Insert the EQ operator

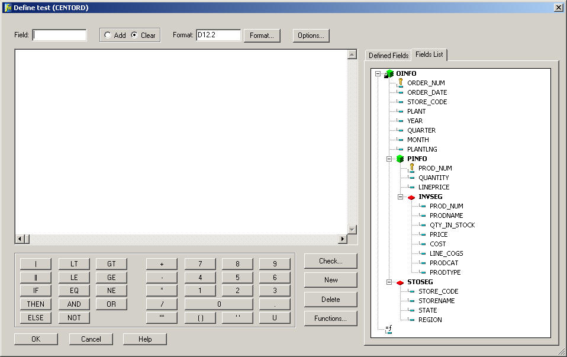point(74,291)
